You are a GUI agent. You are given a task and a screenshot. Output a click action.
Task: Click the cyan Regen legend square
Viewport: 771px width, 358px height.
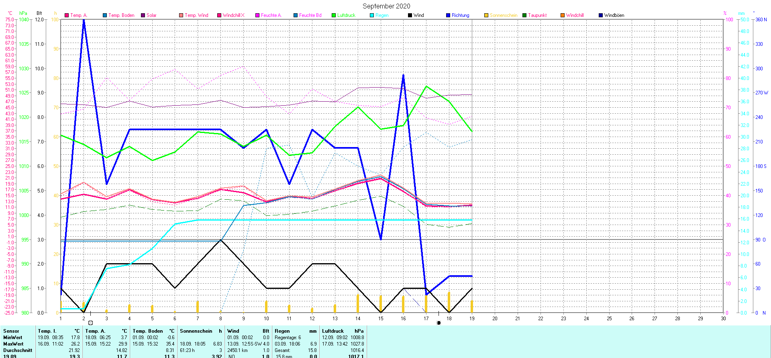point(372,15)
